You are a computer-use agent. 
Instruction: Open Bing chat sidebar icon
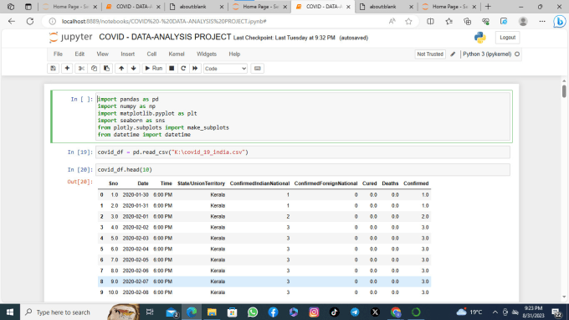[x=560, y=22]
